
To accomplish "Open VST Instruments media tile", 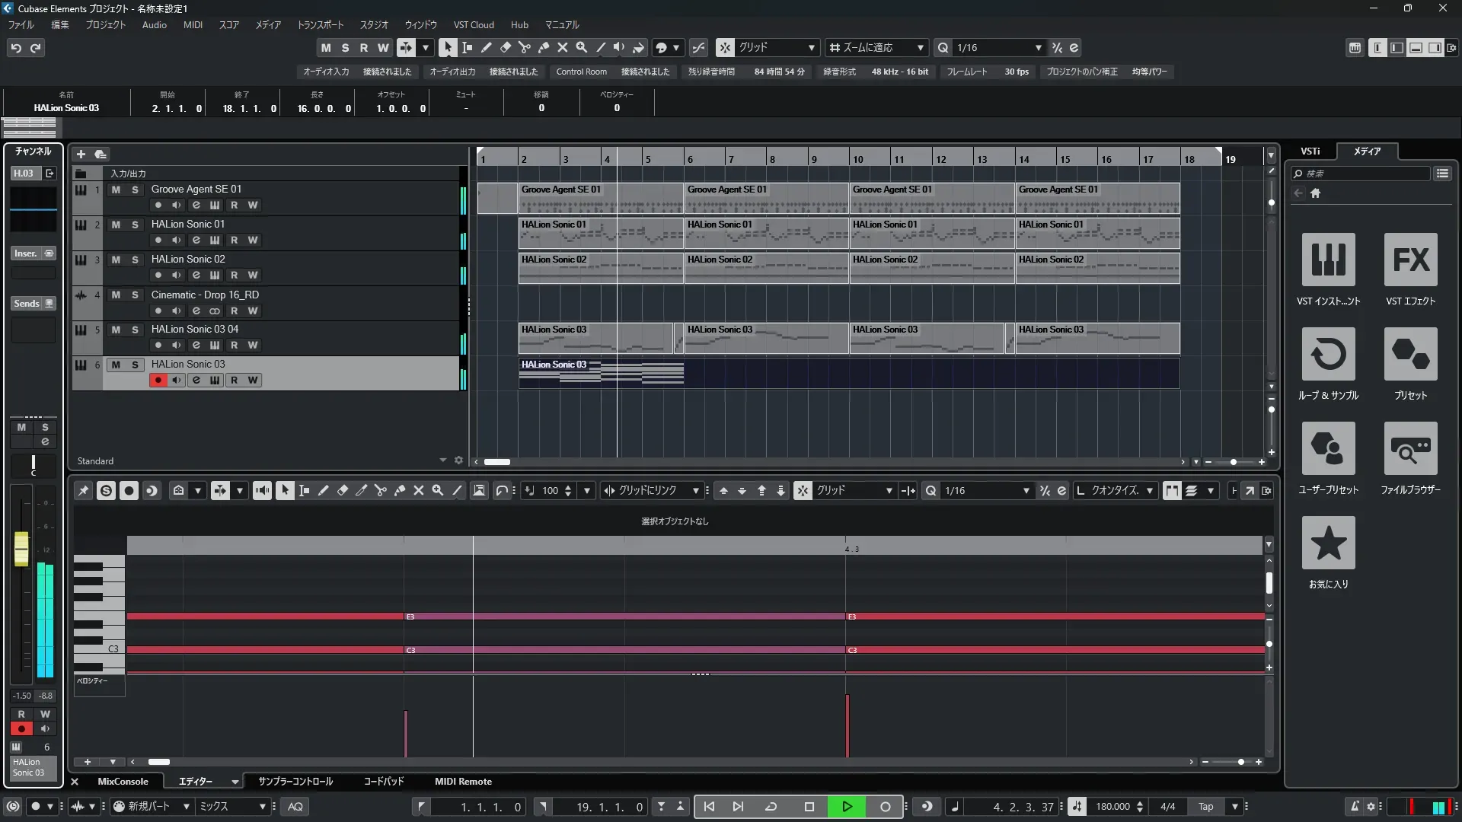I will pos(1328,260).
